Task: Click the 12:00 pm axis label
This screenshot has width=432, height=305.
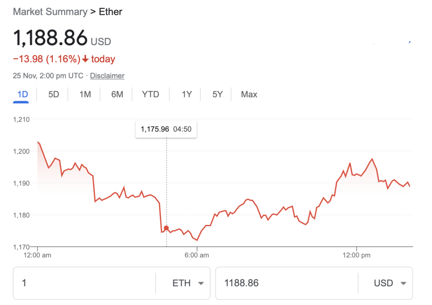Action: 356,255
